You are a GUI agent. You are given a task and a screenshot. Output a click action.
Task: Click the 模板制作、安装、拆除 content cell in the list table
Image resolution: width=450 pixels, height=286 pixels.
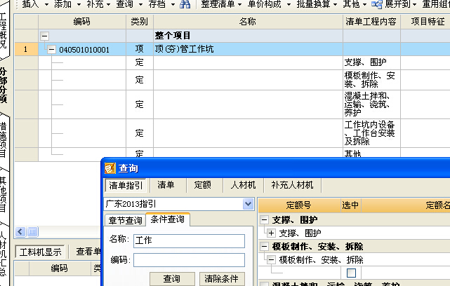tap(371, 80)
